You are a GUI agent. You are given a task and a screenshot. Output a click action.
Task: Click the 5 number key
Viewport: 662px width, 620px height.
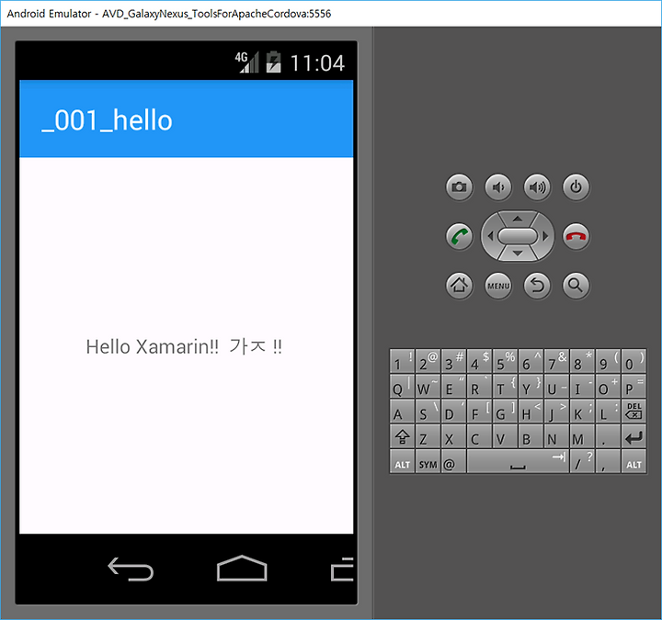tap(506, 361)
